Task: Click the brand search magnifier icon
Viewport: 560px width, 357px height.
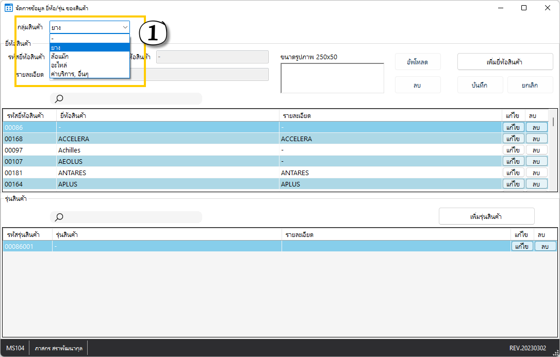Action: tap(59, 99)
